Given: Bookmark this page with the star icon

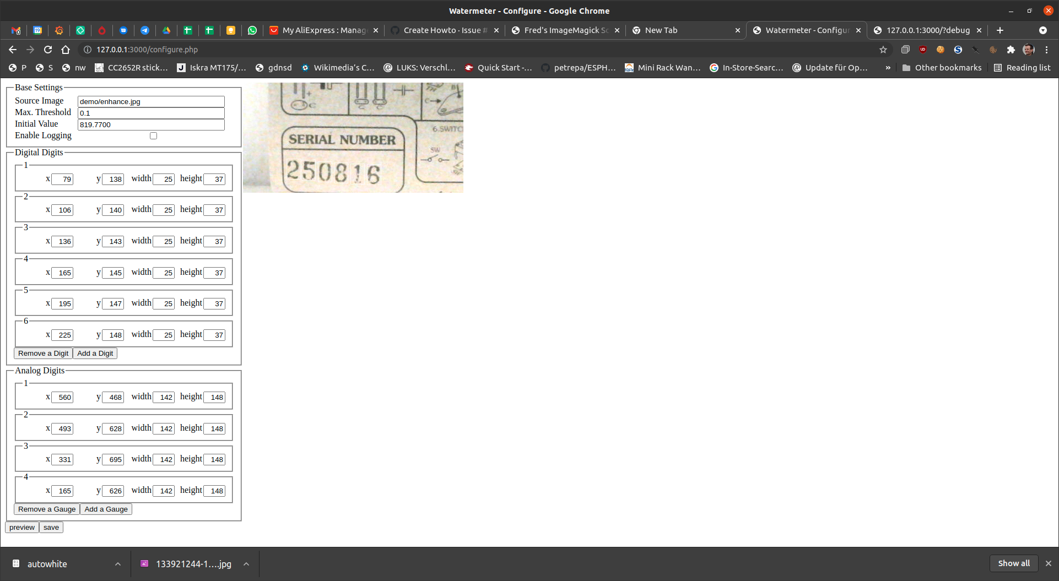Looking at the screenshot, I should (x=883, y=50).
